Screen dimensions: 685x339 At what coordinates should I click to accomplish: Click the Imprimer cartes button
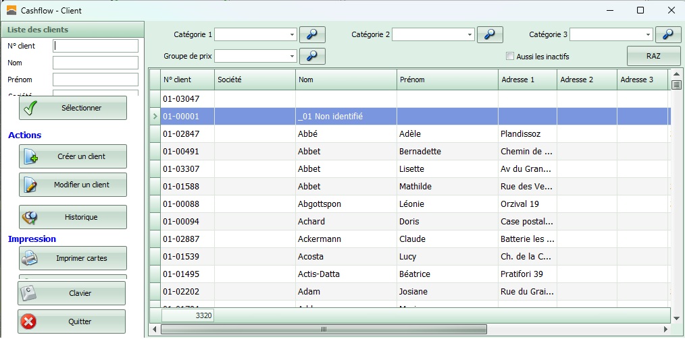tap(73, 258)
